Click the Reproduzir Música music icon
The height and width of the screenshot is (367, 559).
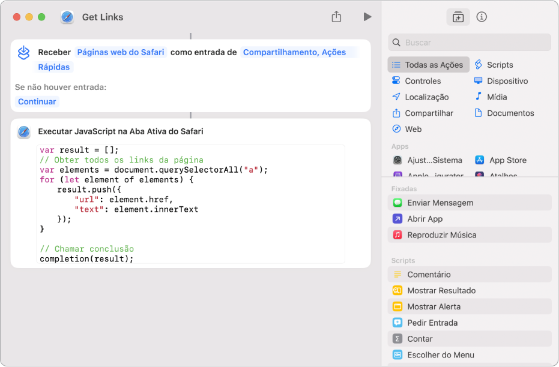[397, 235]
